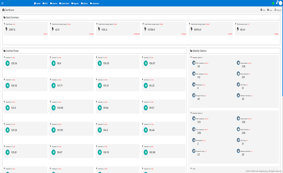
Task: Click lightning icon beside 2997.6 Total Power
Action: [7, 29]
